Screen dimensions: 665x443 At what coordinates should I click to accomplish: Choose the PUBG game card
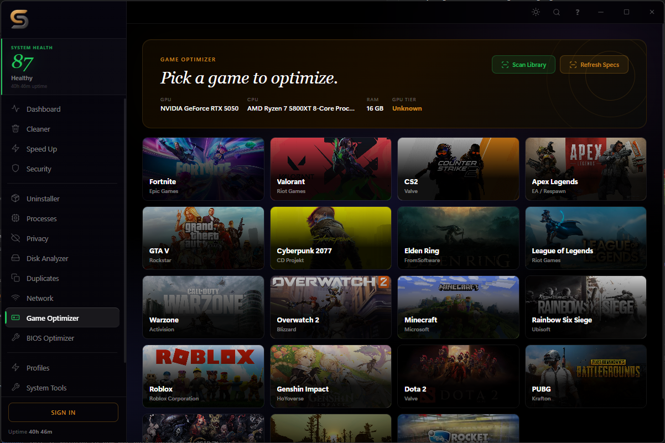tap(586, 376)
